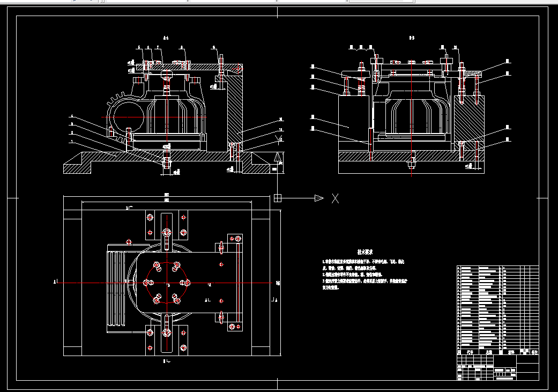The height and width of the screenshot is (392, 558).
Task: Click the center of the red bolt circle in the plan view
Action: (x=167, y=283)
